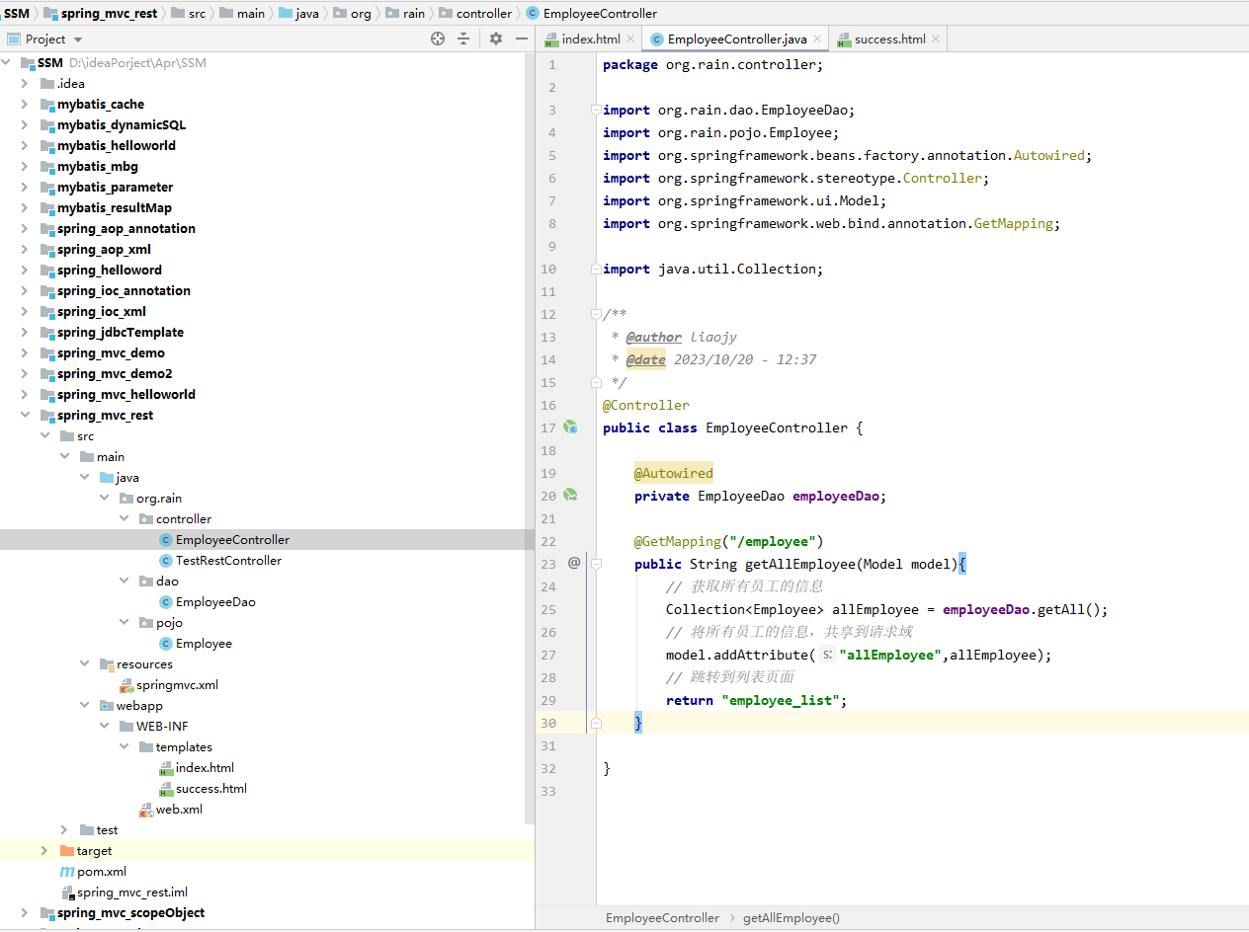Collapse the spring_mvc_rest module
Image resolution: width=1249 pixels, height=932 pixels.
25,416
